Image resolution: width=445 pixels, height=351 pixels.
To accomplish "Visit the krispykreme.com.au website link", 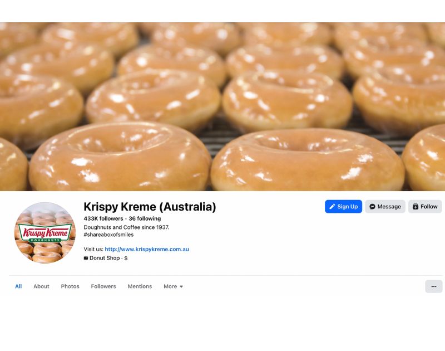I will tap(147, 249).
